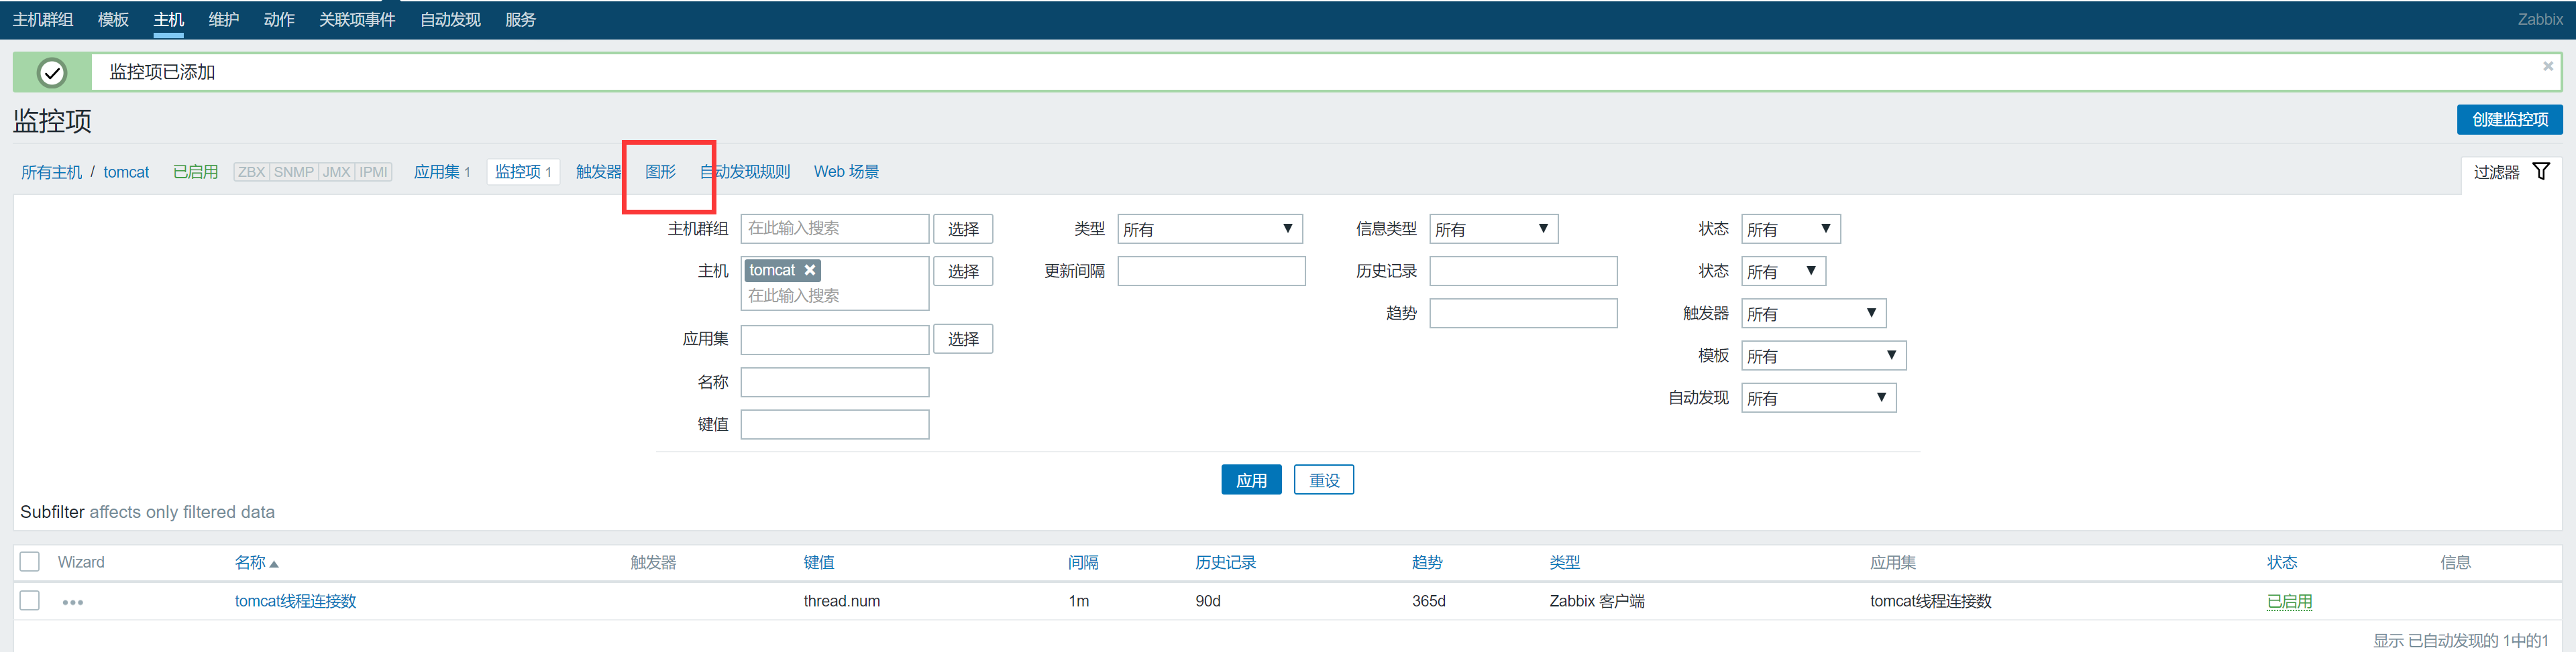Expand the 触发器 filter dropdown
The image size is (2576, 652).
(1813, 314)
